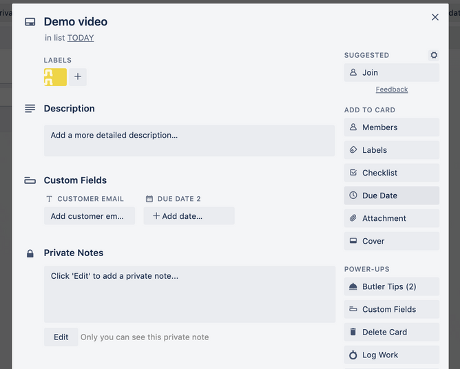Viewport: 460px width, 369px height.
Task: Open the Labels option in Add to Card
Action: click(392, 150)
